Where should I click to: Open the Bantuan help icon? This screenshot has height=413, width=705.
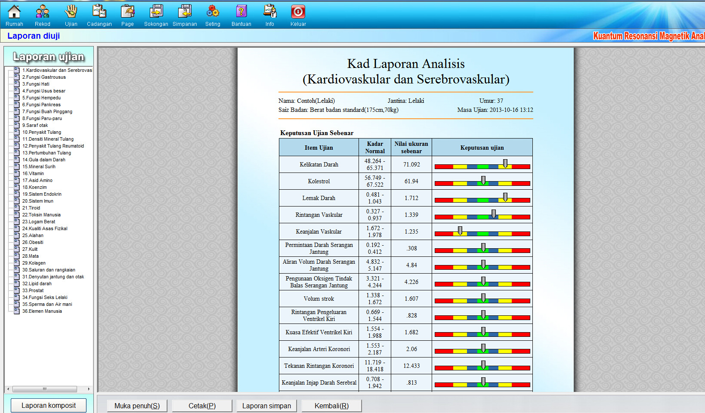(x=241, y=12)
